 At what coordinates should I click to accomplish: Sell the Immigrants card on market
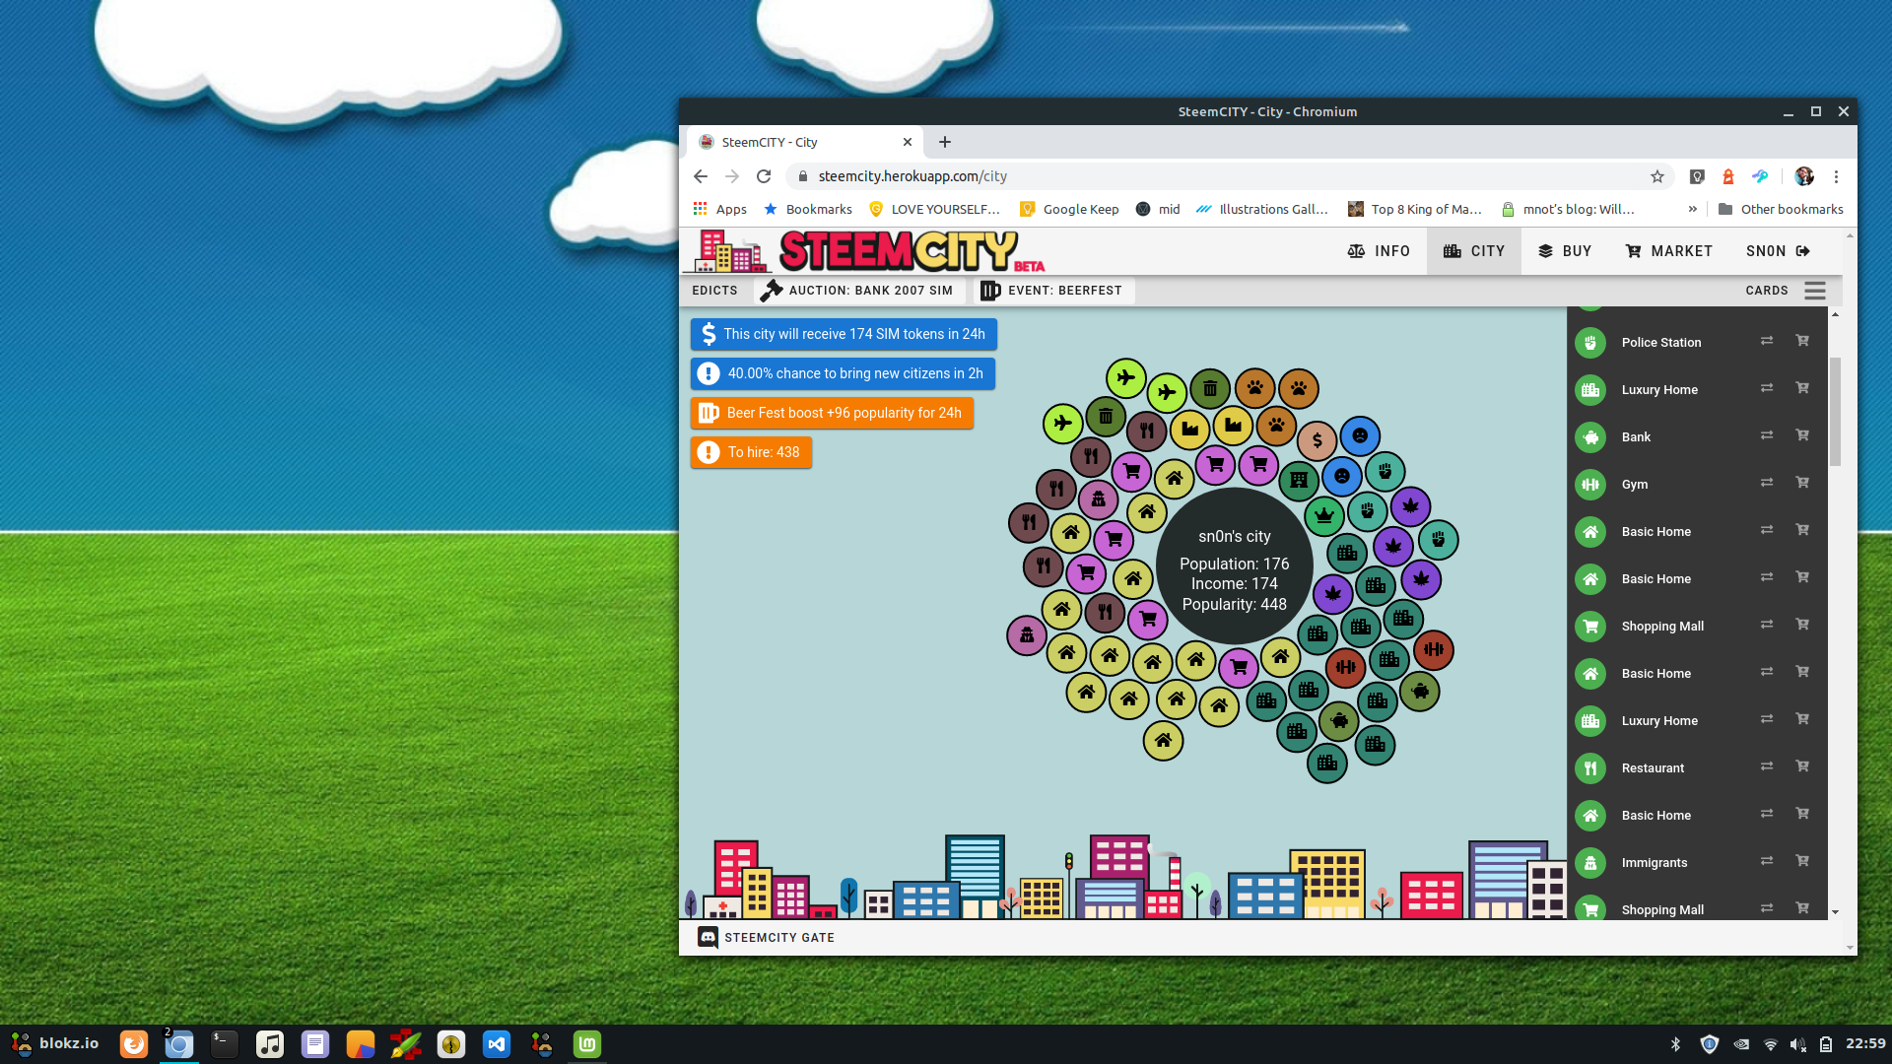point(1802,861)
